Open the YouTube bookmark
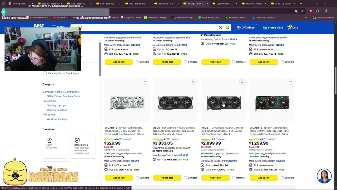337x190 pixels. (x=59, y=18)
